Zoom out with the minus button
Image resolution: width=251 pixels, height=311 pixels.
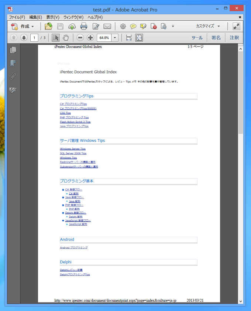(x=80, y=37)
